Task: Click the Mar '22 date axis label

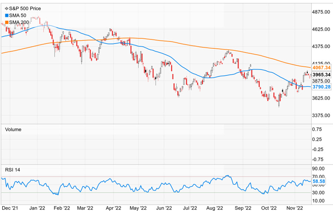Action: (85, 208)
